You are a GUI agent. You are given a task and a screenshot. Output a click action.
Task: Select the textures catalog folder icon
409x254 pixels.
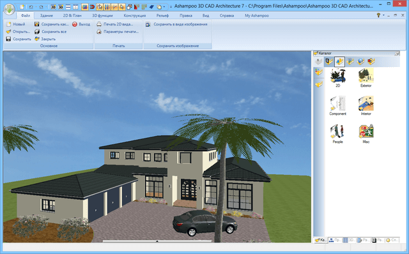pyautogui.click(x=328, y=62)
